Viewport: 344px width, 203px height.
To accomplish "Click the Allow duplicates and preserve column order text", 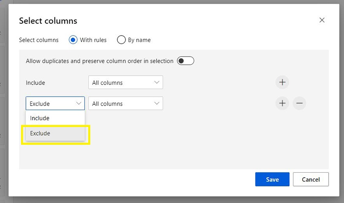I will (100, 61).
